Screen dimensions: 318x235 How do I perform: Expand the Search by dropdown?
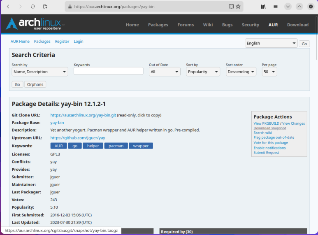click(40, 72)
